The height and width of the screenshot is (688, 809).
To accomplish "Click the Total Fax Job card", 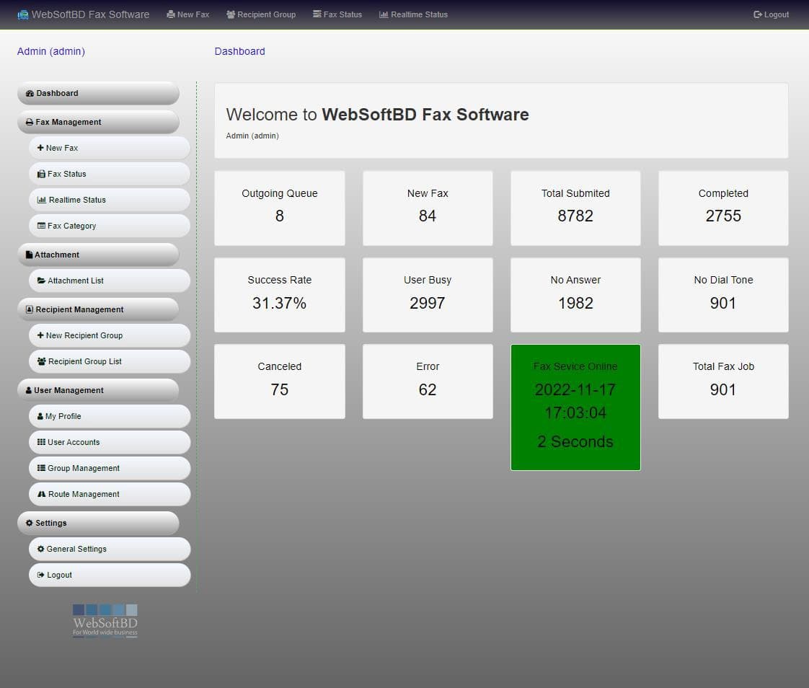I will 723,382.
